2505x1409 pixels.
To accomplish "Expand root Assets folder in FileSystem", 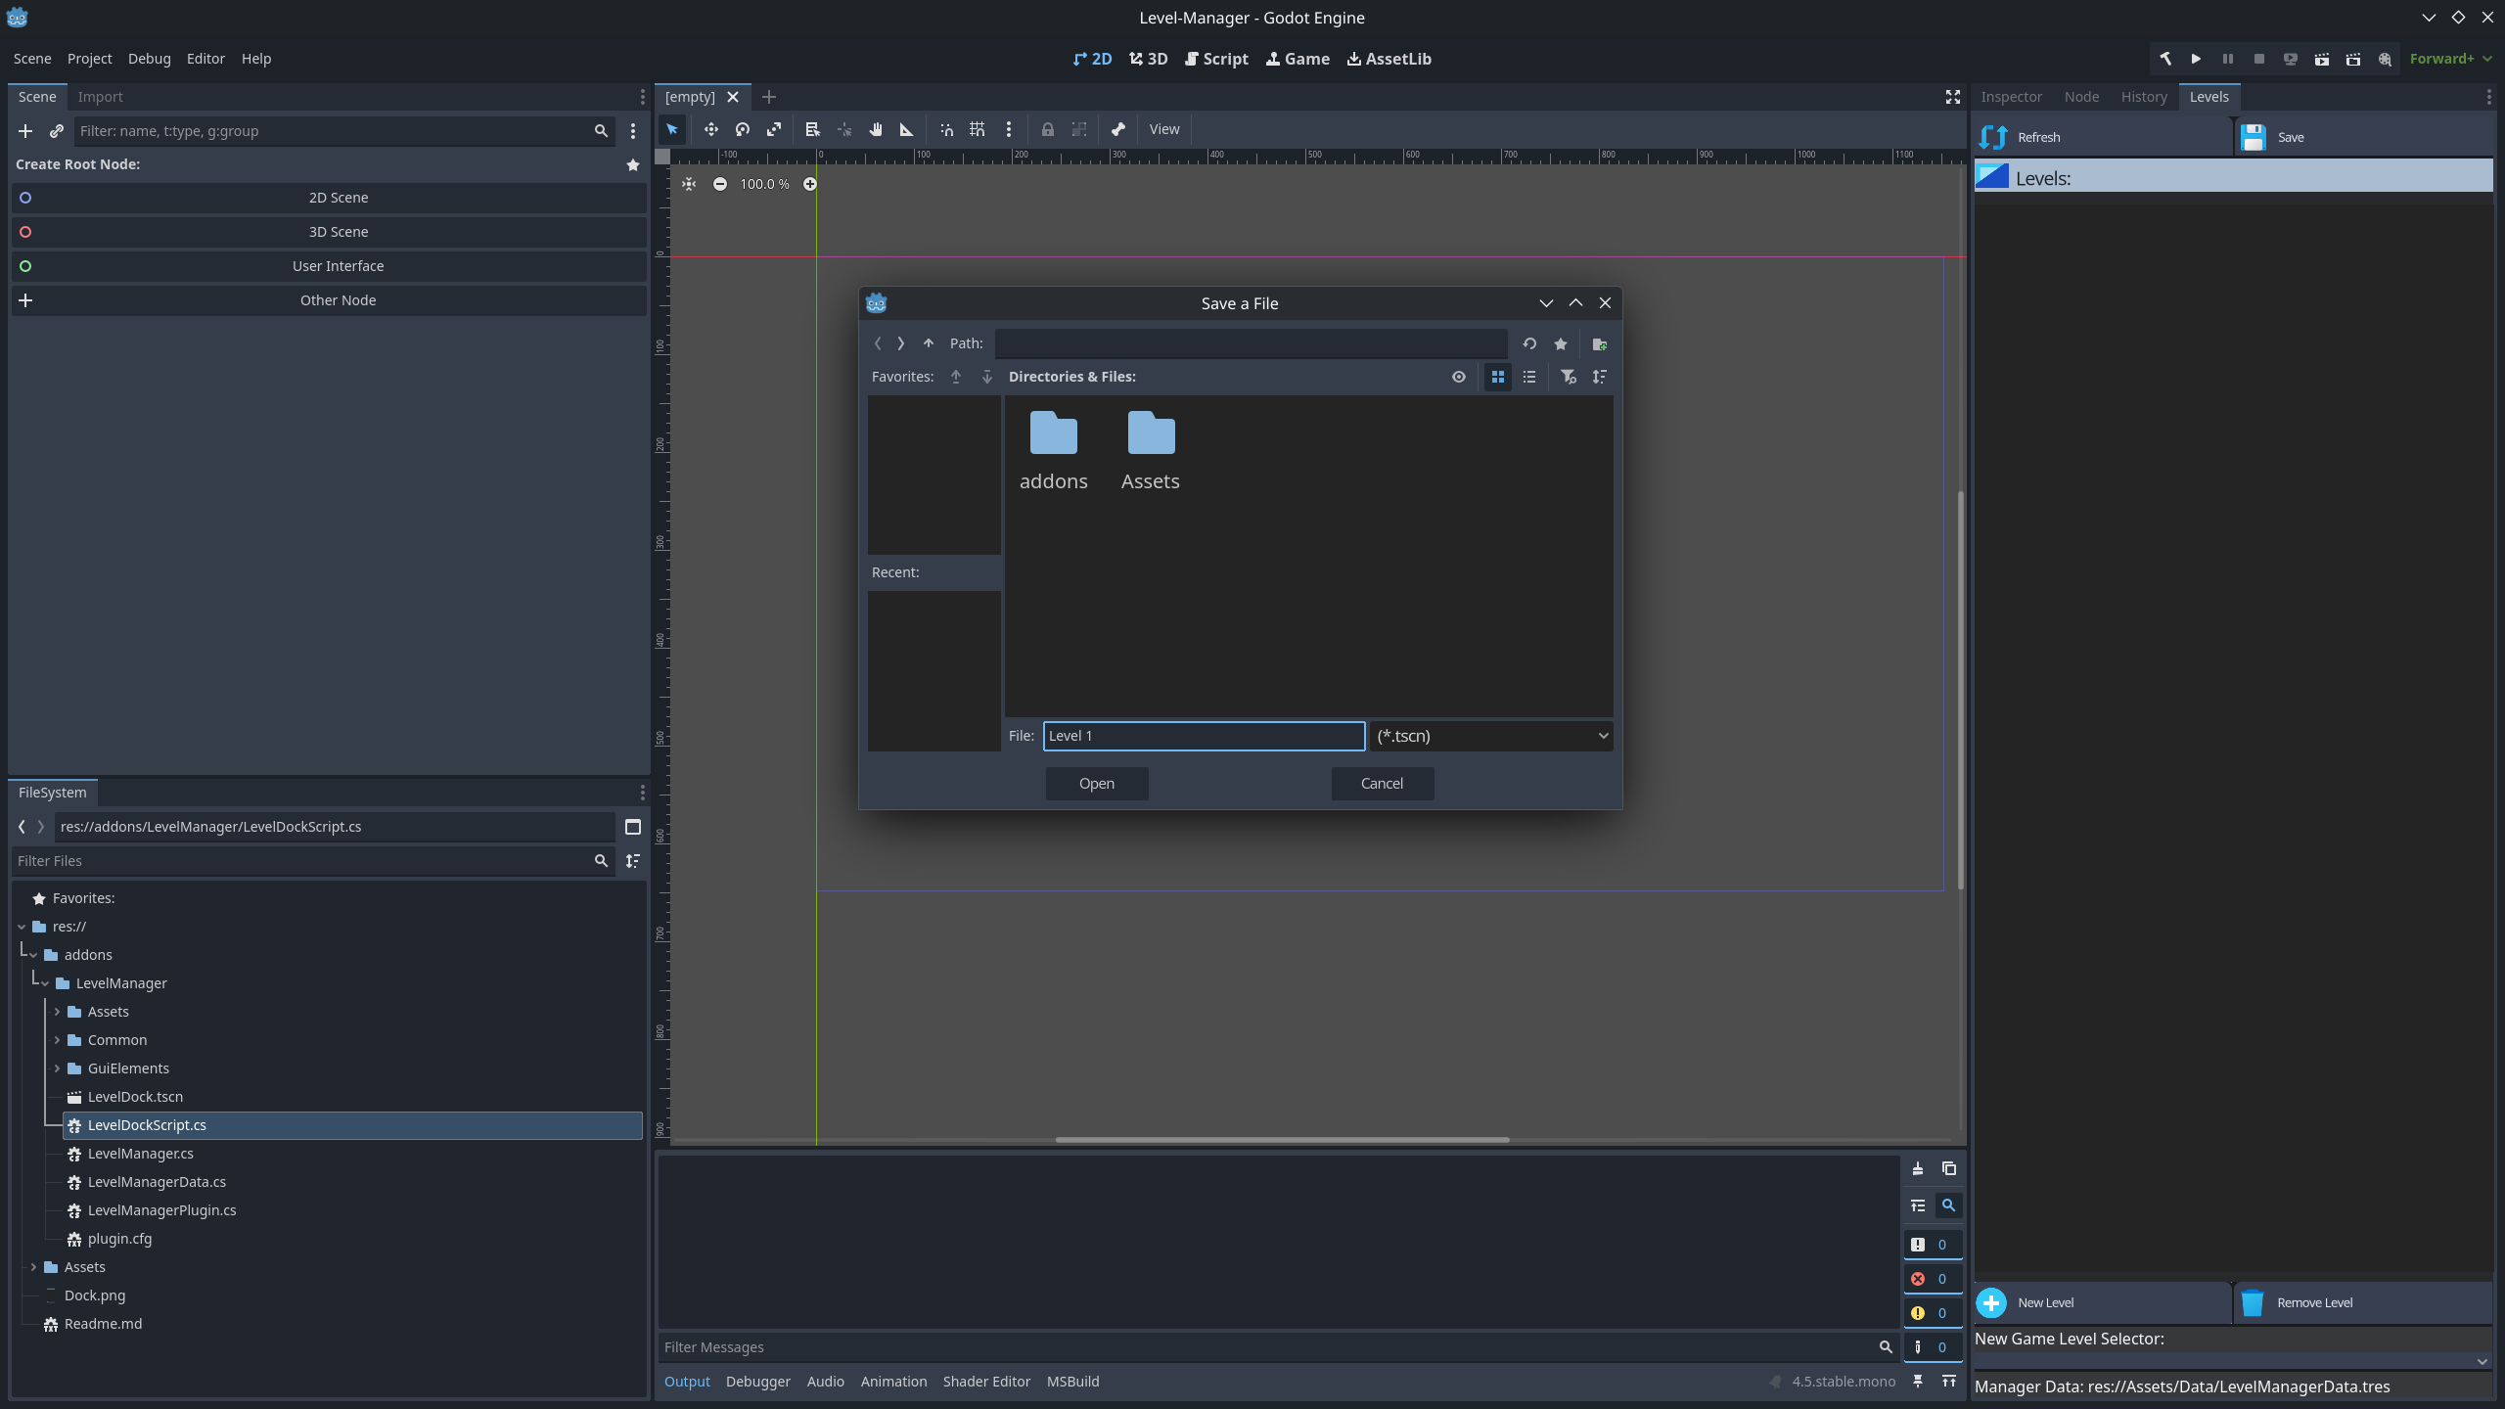I will click(33, 1267).
